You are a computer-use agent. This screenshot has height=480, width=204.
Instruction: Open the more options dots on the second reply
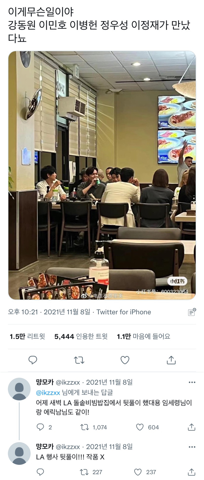(x=192, y=447)
